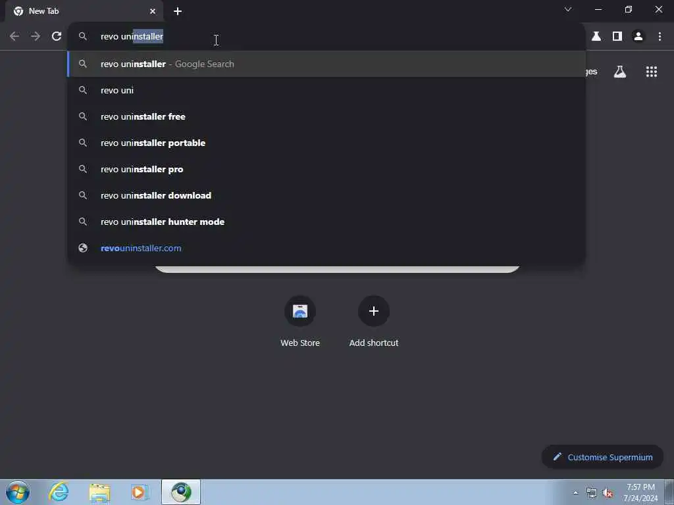This screenshot has height=505, width=674.
Task: Open Windows Media Player from taskbar
Action: [x=140, y=492]
